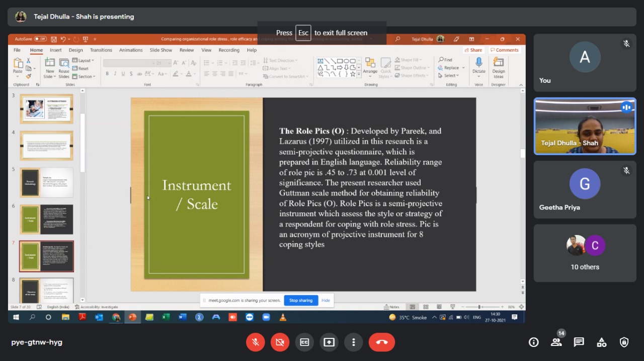Open the Transitions tab

(101, 50)
